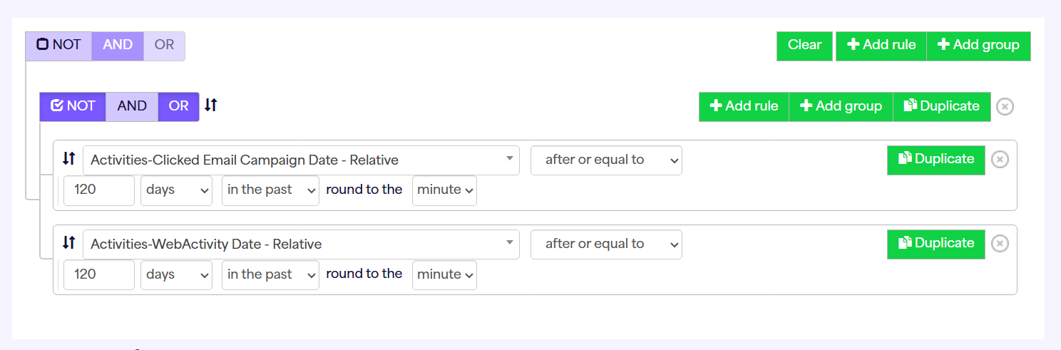Open the WebActivity rule's operator dropdown
The image size is (1061, 350).
[605, 245]
